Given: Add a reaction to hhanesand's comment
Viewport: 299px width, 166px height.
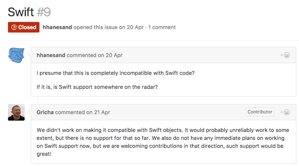Looking at the screenshot, I should pyautogui.click(x=285, y=55).
